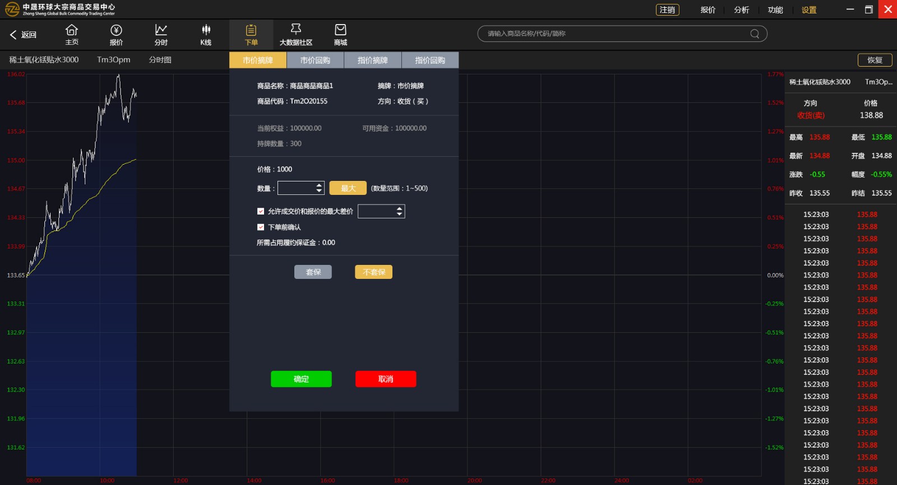Decrease max price difference with down arrow

click(x=399, y=214)
